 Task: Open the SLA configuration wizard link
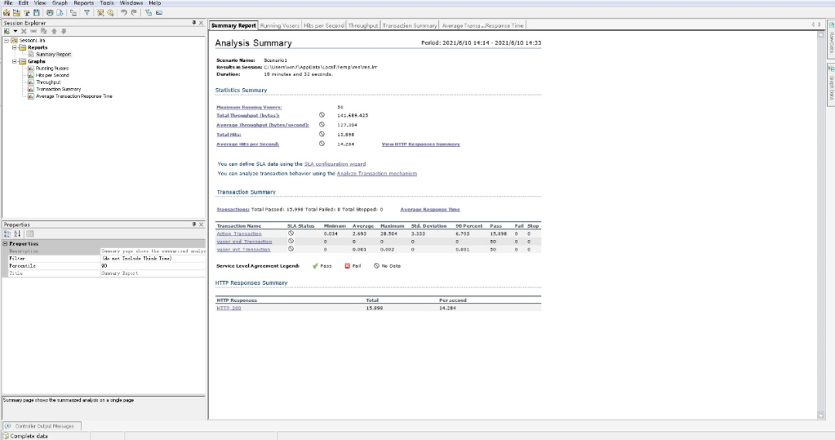(x=335, y=164)
